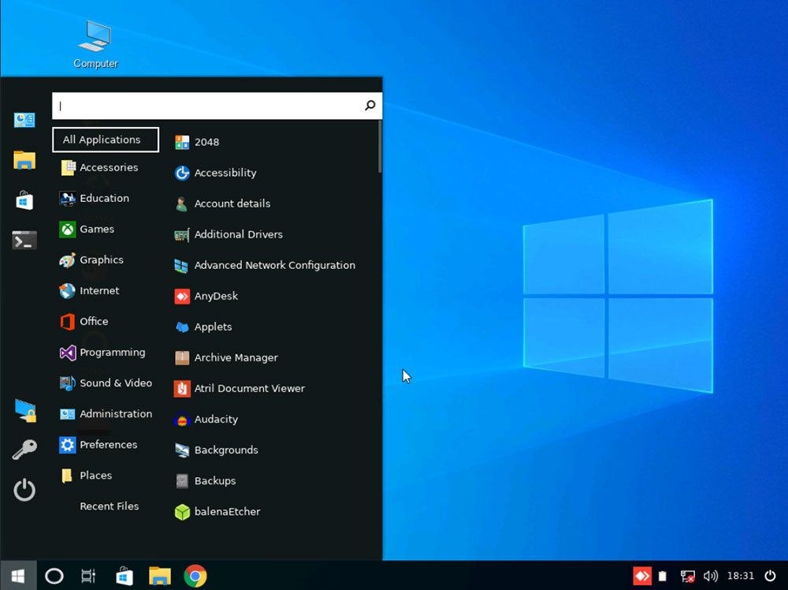The height and width of the screenshot is (590, 788).
Task: Open the volume control in the system tray
Action: click(711, 576)
